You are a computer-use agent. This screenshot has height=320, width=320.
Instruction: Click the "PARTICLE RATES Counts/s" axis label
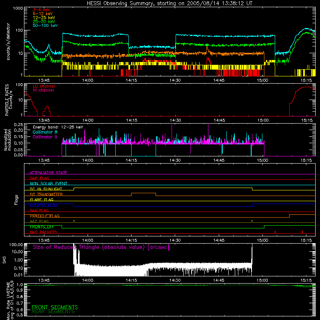click(8, 100)
